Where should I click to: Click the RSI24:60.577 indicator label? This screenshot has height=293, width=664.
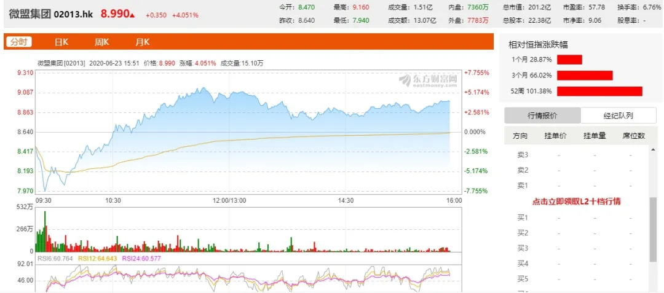141,259
